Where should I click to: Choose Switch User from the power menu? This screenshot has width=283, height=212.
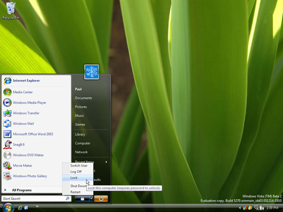pyautogui.click(x=78, y=165)
